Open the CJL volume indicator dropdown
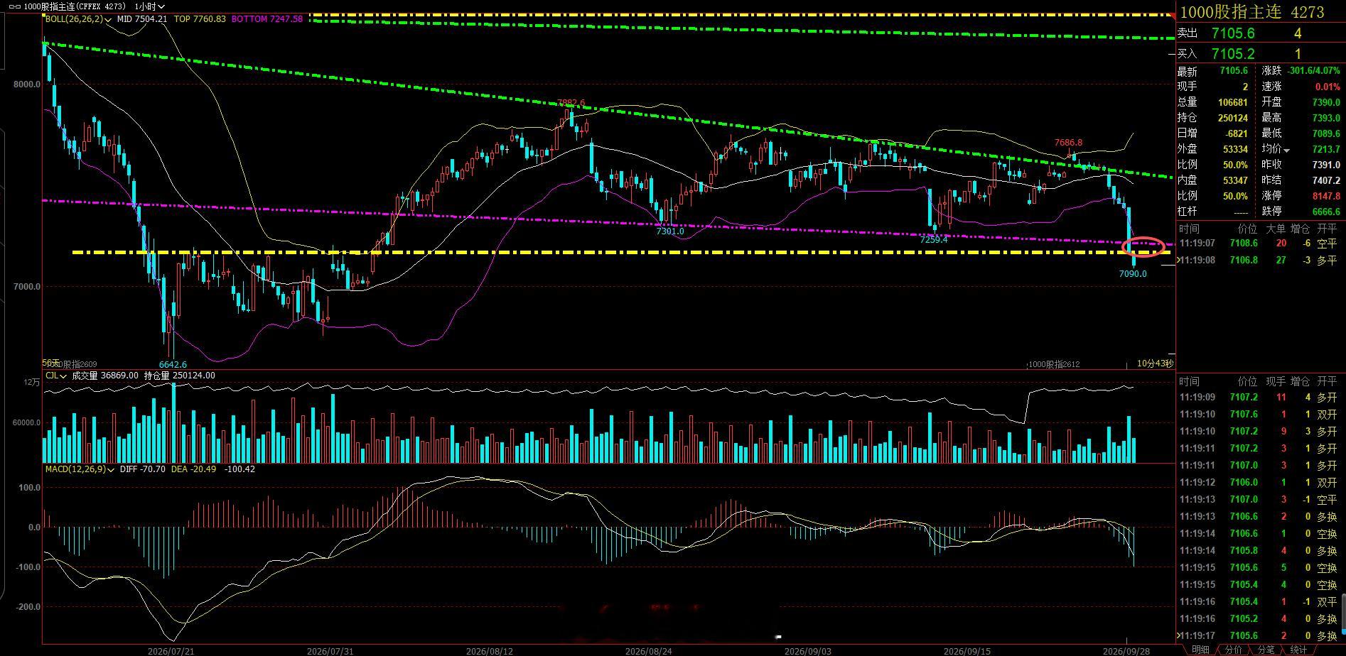This screenshot has height=656, width=1346. (63, 376)
